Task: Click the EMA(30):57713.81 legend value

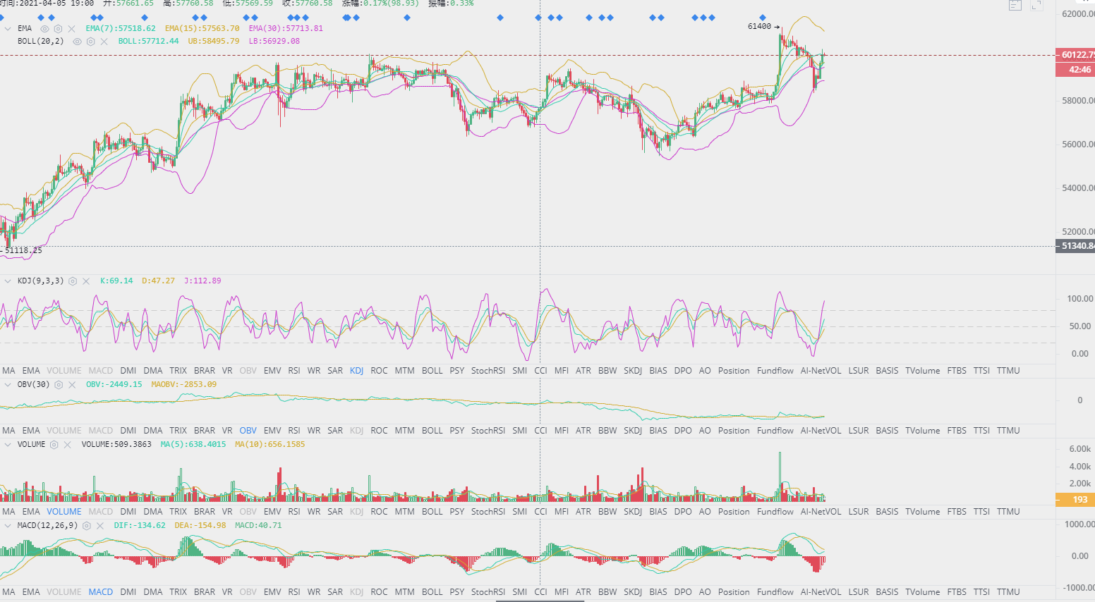Action: pos(286,29)
